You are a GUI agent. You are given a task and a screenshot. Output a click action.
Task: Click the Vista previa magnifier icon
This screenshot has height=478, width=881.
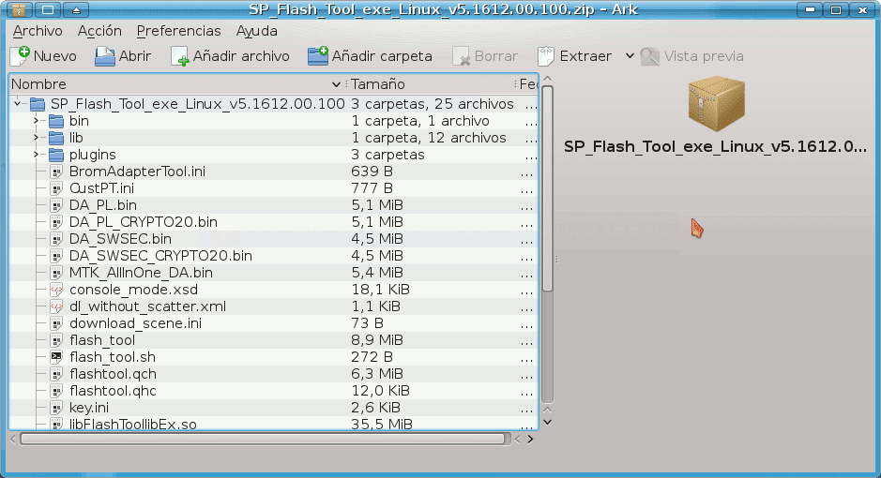click(650, 56)
